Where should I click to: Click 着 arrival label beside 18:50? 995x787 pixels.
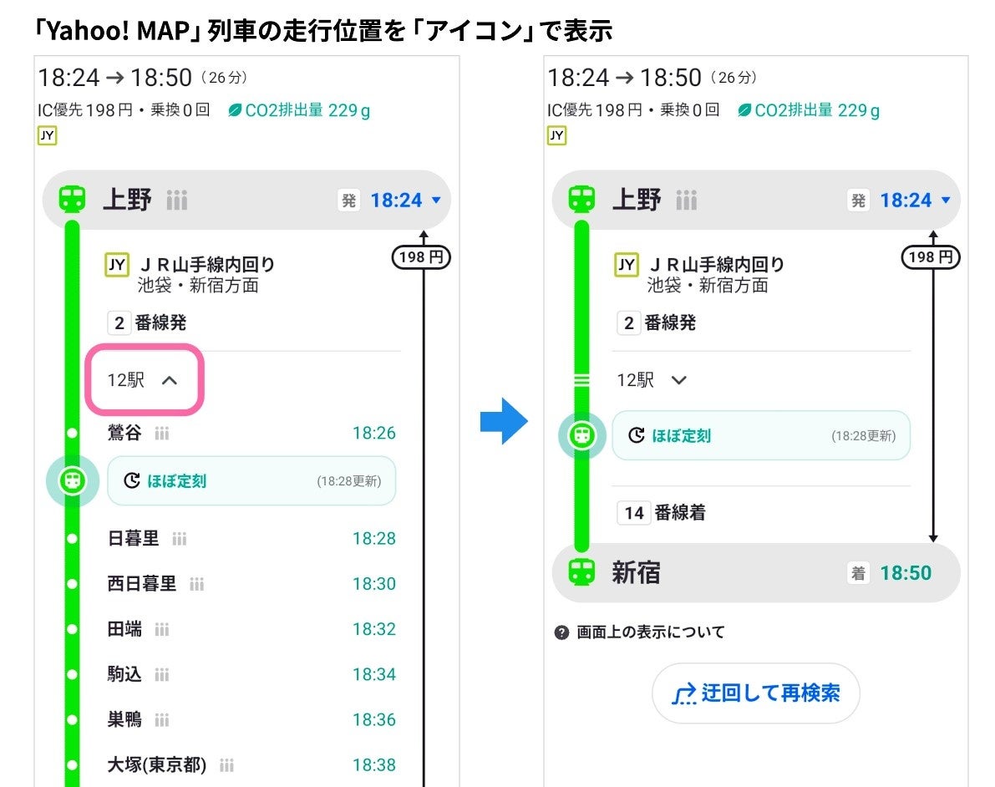(x=859, y=574)
